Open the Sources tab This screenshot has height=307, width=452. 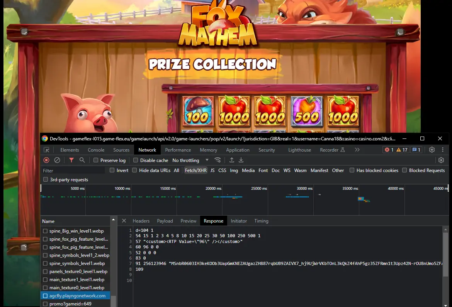point(121,150)
